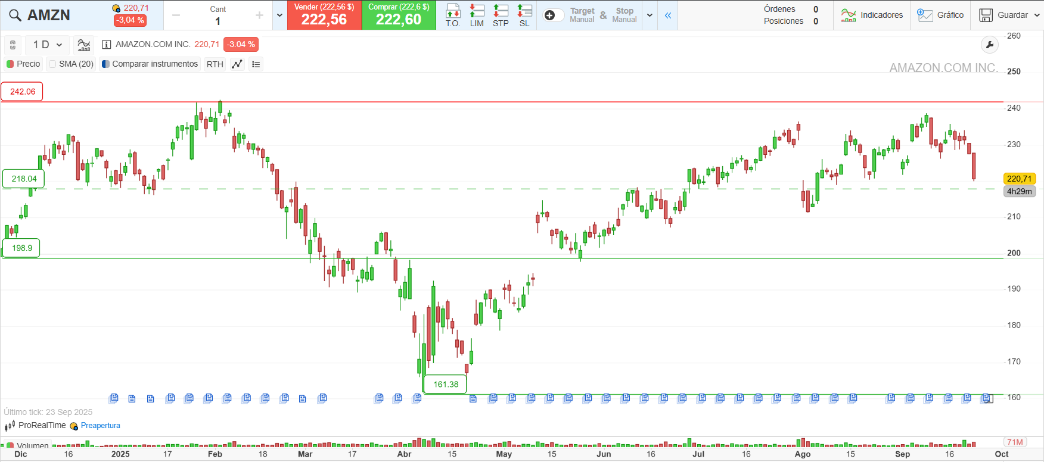Click the list view icon after RTH
This screenshot has width=1044, height=462.
tap(256, 64)
